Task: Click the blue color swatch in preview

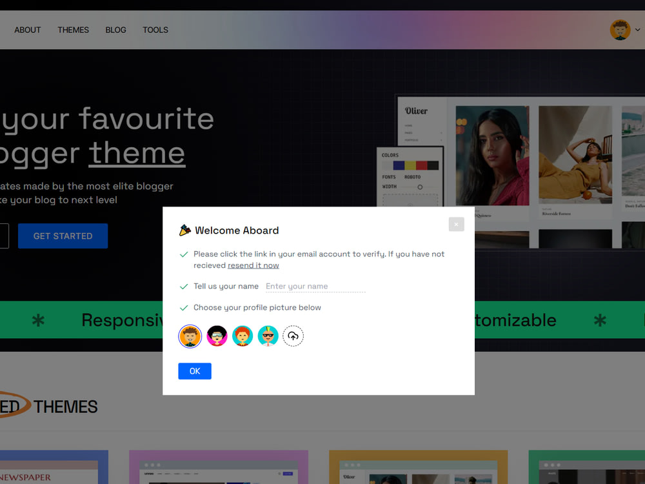Action: [399, 165]
